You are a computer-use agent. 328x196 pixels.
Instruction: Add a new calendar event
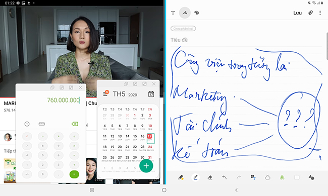[146, 166]
